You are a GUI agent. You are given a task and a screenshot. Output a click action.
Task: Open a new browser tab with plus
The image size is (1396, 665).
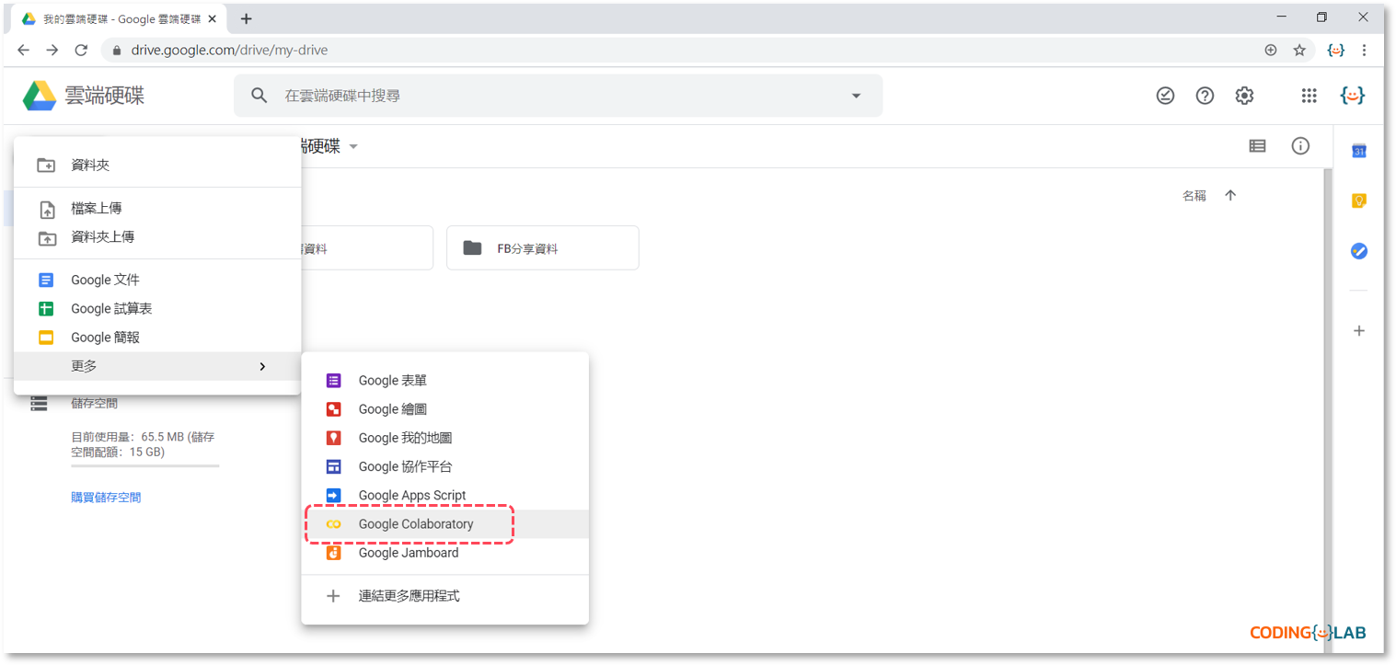(246, 18)
